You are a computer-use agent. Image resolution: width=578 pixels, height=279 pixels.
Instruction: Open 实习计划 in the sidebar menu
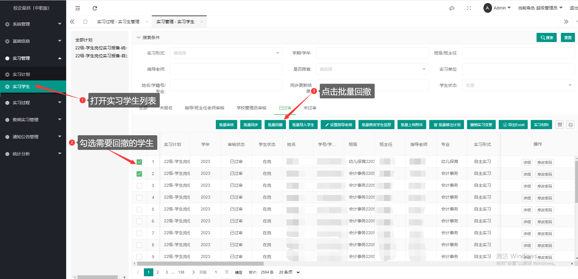[21, 74]
